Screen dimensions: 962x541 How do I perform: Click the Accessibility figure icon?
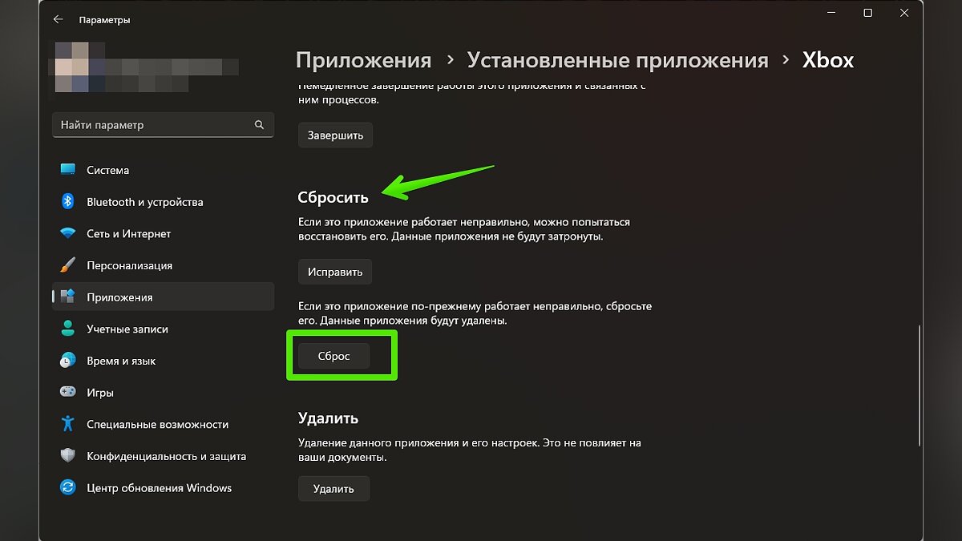pos(68,424)
